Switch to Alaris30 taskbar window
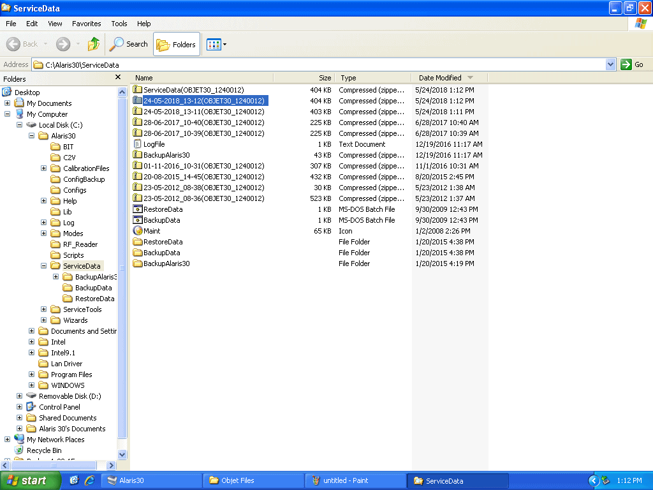The image size is (653, 490). 153,480
